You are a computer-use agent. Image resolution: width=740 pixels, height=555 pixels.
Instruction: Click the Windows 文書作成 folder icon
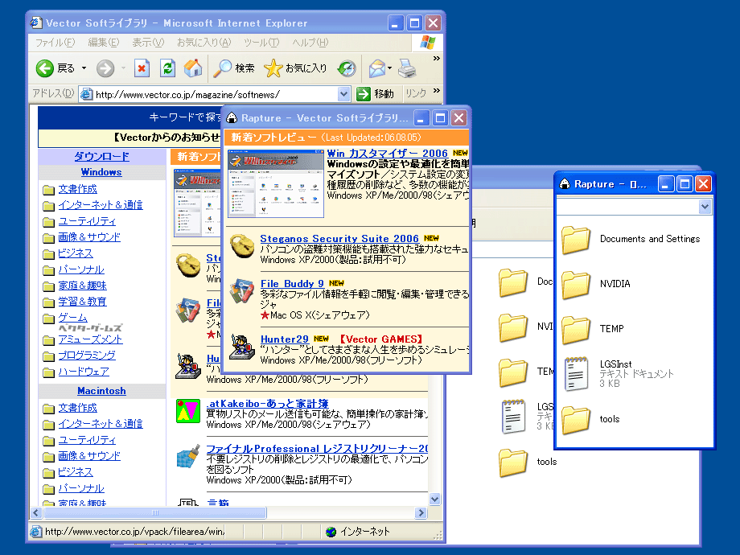tap(48, 190)
